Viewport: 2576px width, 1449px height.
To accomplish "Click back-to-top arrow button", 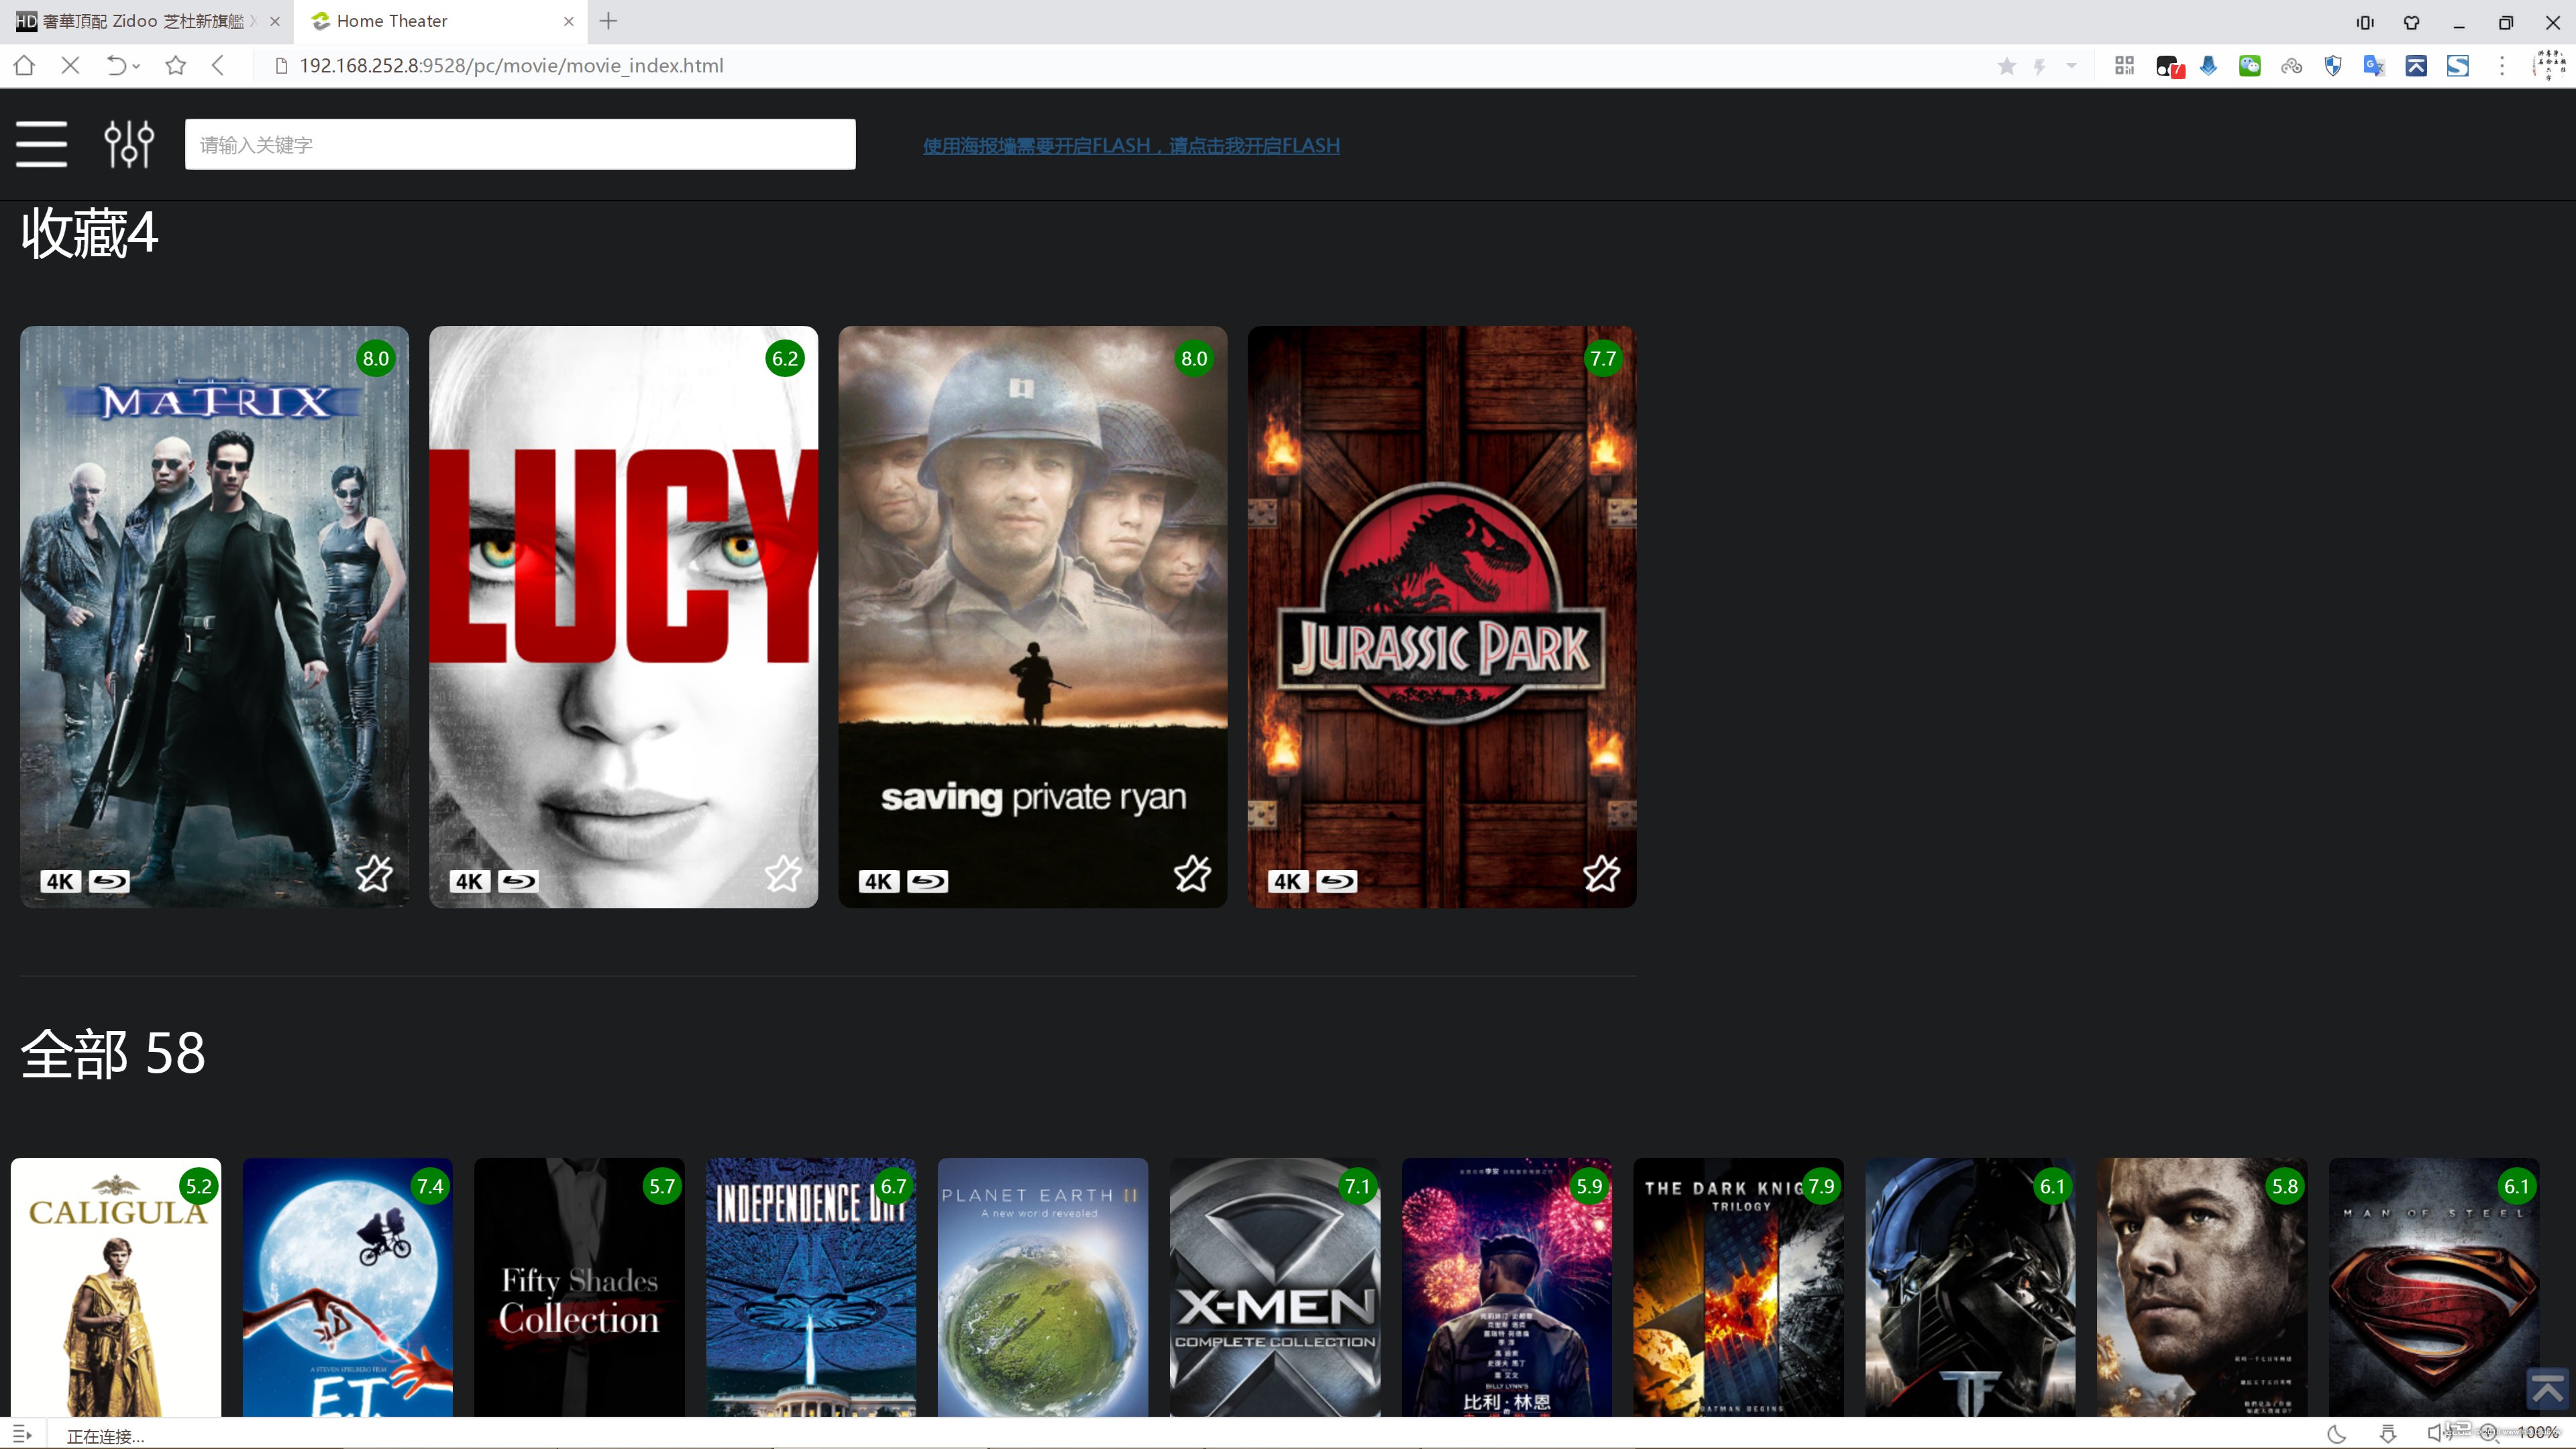I will click(x=2547, y=1388).
